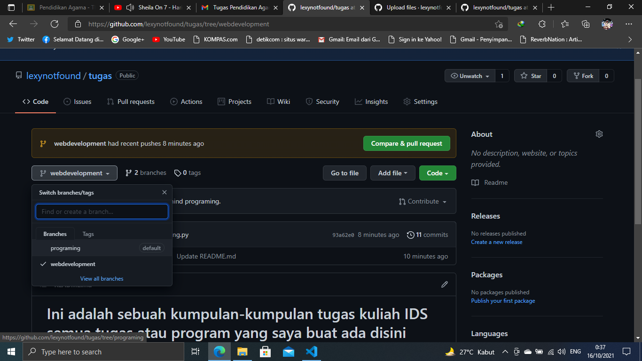Click the browser back arrow
The width and height of the screenshot is (642, 361).
point(13,24)
